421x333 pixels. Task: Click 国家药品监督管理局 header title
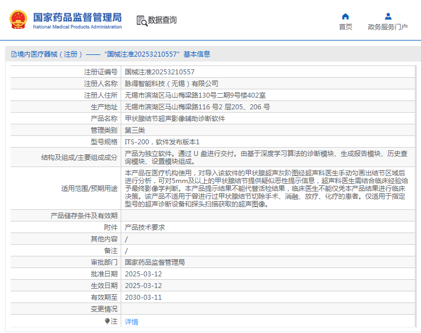[x=77, y=17]
